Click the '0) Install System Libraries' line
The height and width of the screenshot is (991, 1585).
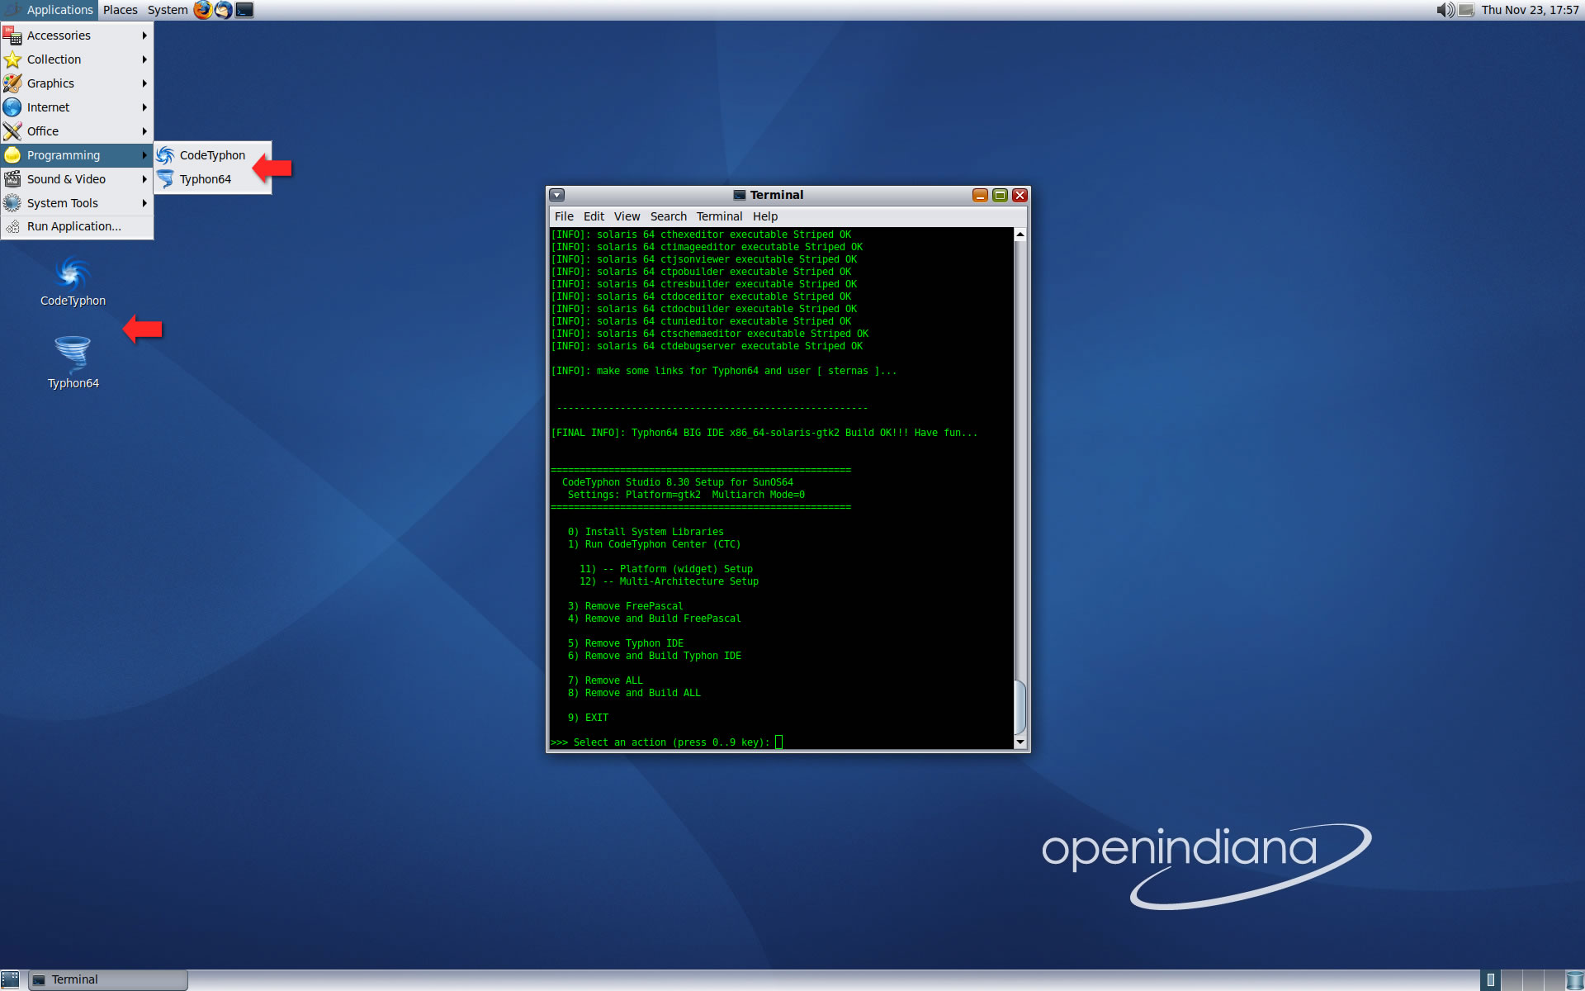point(646,532)
